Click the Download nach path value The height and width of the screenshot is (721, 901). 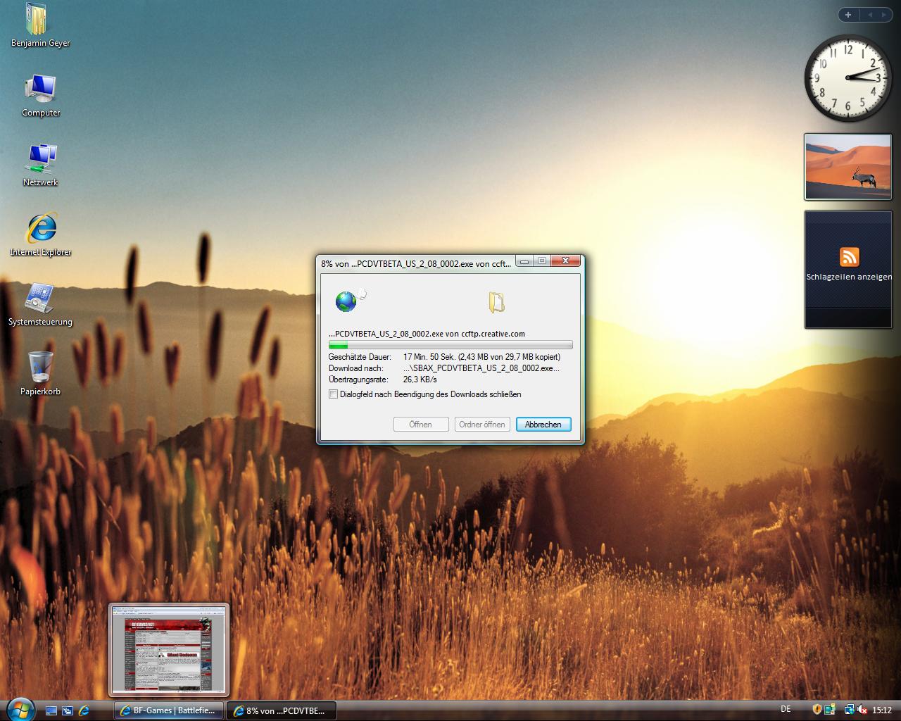482,368
